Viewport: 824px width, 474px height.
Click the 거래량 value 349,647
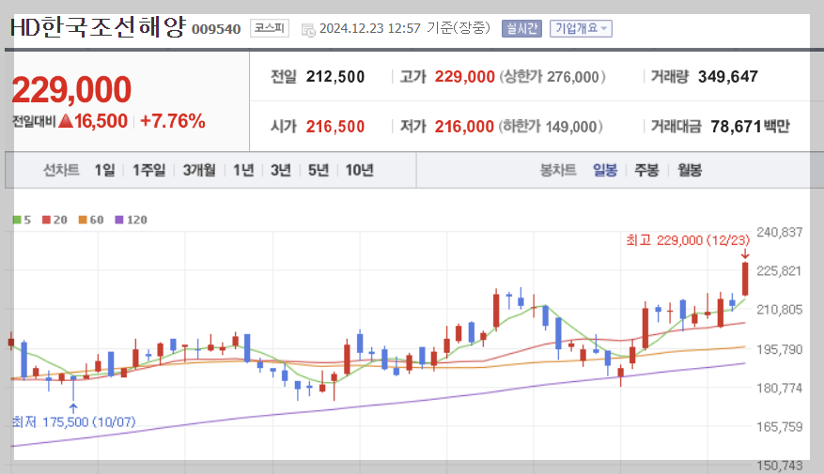coord(728,77)
